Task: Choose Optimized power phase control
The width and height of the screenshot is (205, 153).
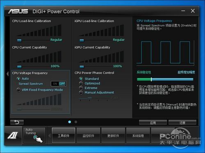Action: point(81,83)
